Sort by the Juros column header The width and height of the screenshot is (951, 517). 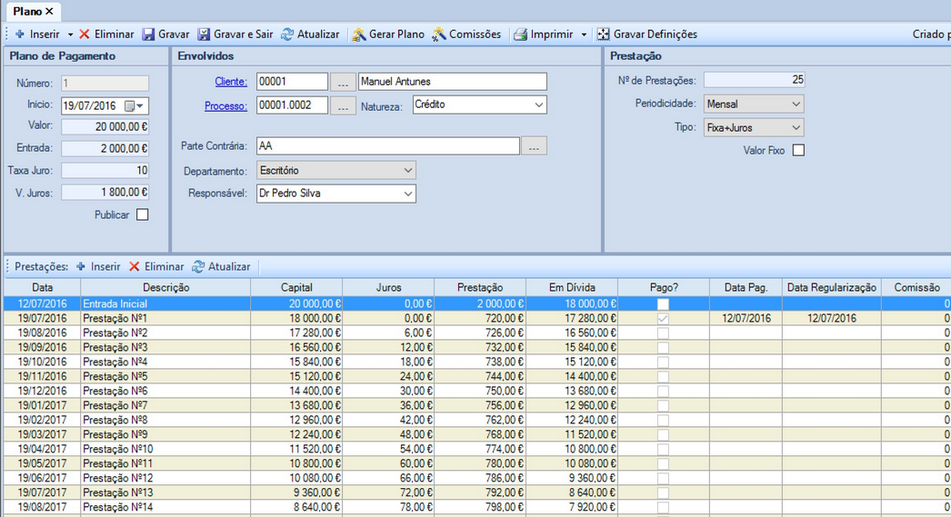click(388, 287)
